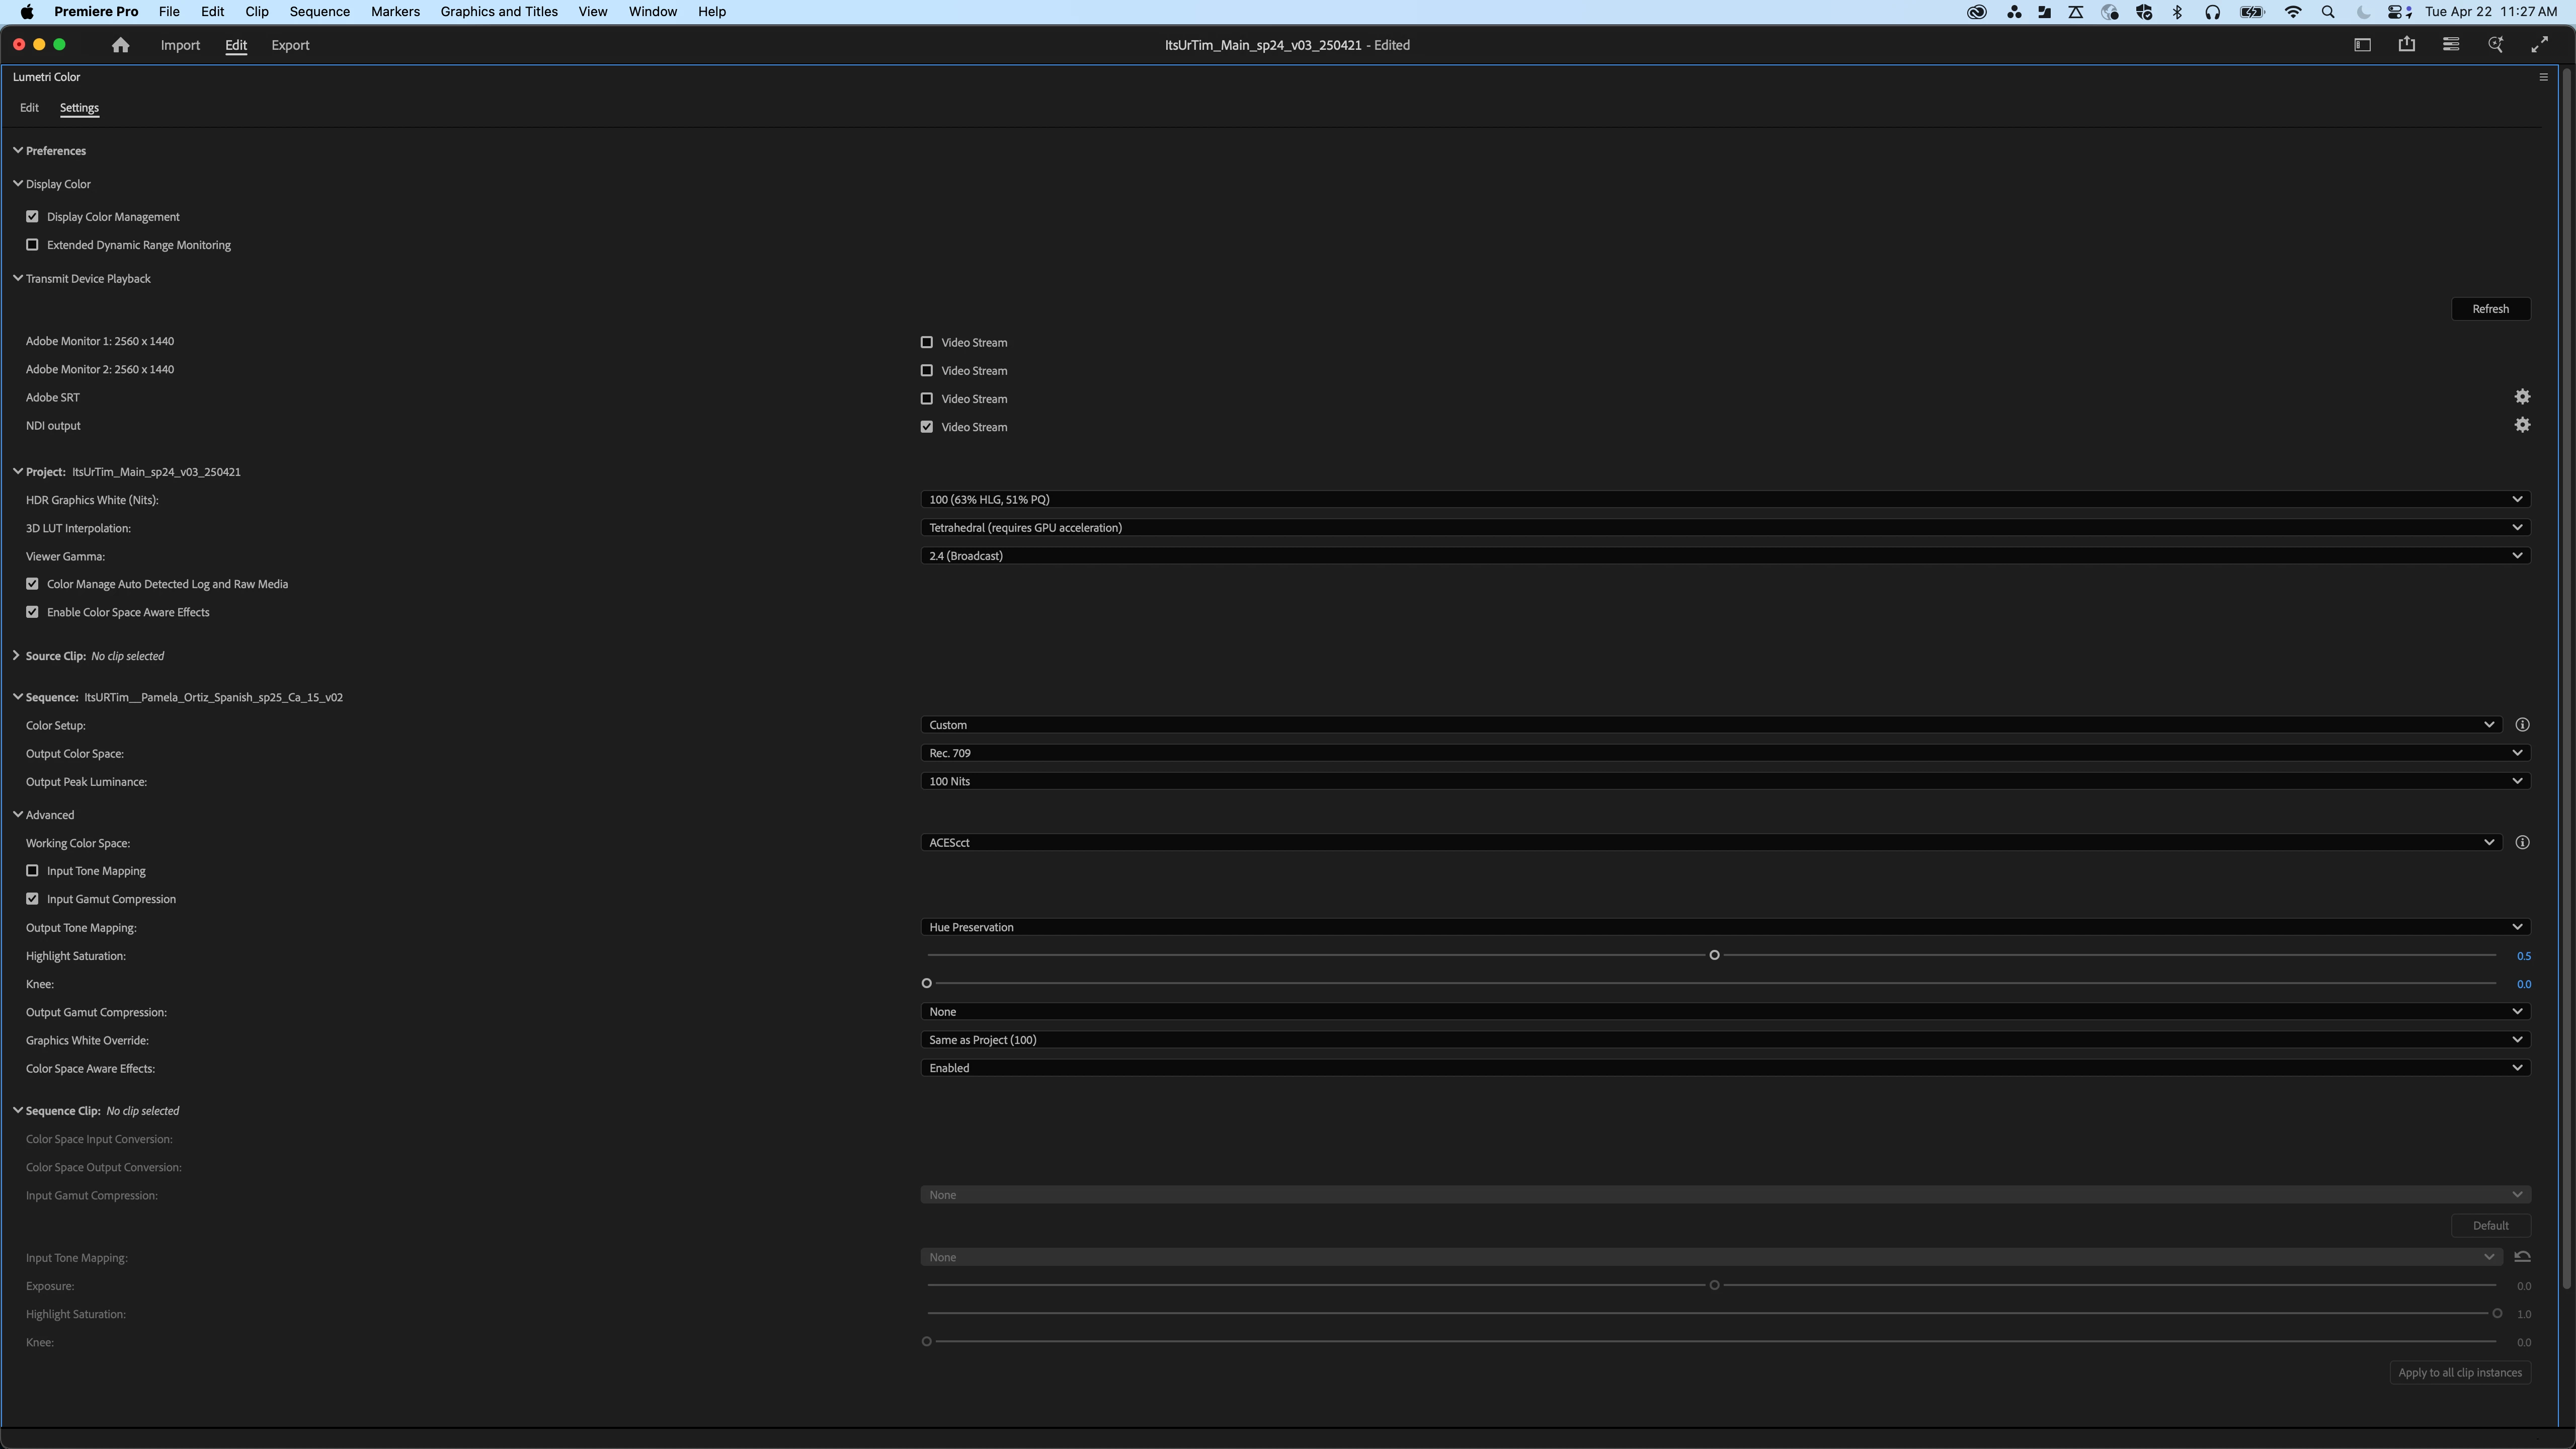This screenshot has width=2576, height=1449.
Task: Open NDI output gear settings
Action: pos(2522,425)
